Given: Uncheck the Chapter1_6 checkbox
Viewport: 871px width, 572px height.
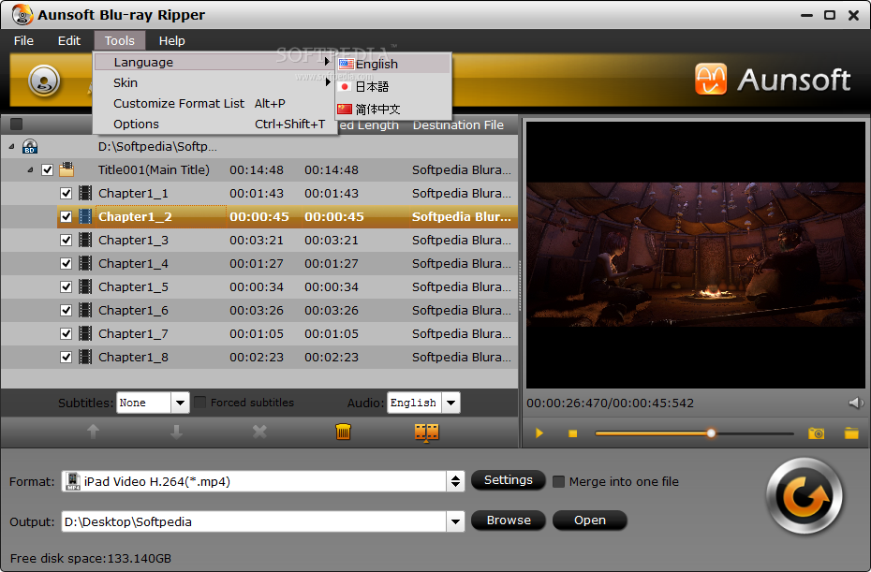Looking at the screenshot, I should point(66,311).
